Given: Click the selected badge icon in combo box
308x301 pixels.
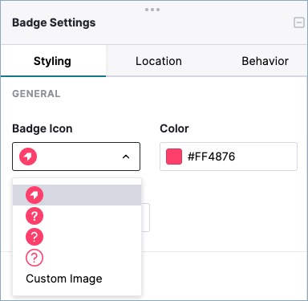Looking at the screenshot, I should click(x=28, y=157).
